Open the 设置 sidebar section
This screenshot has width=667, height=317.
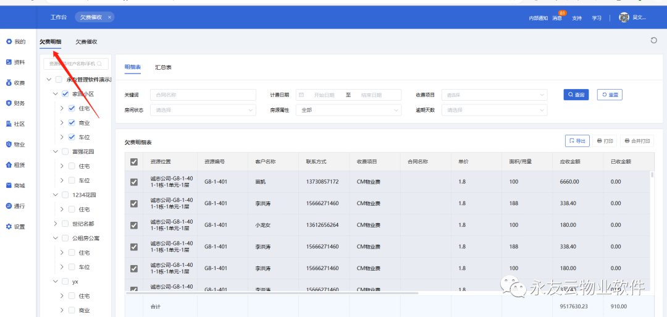pyautogui.click(x=15, y=227)
